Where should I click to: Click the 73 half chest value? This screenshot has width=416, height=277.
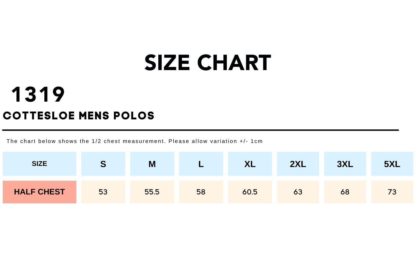pyautogui.click(x=392, y=192)
